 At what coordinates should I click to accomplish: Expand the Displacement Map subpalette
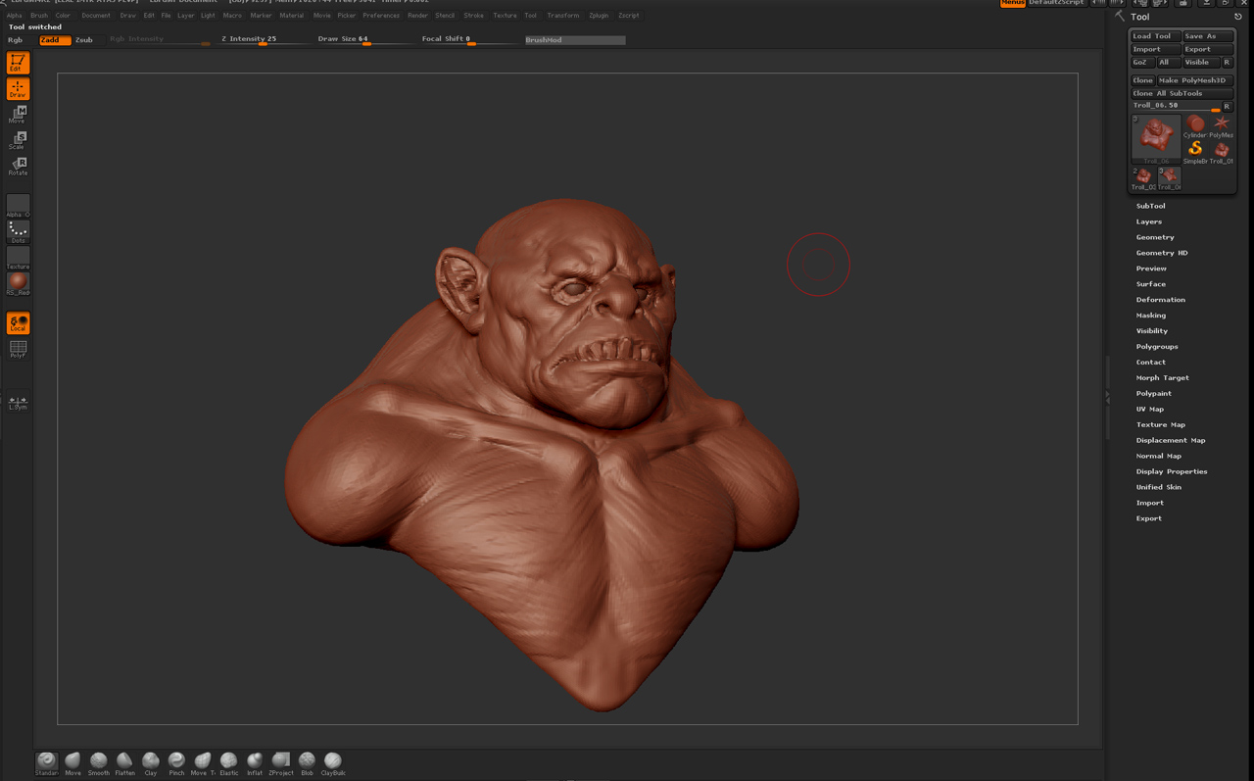1171,441
